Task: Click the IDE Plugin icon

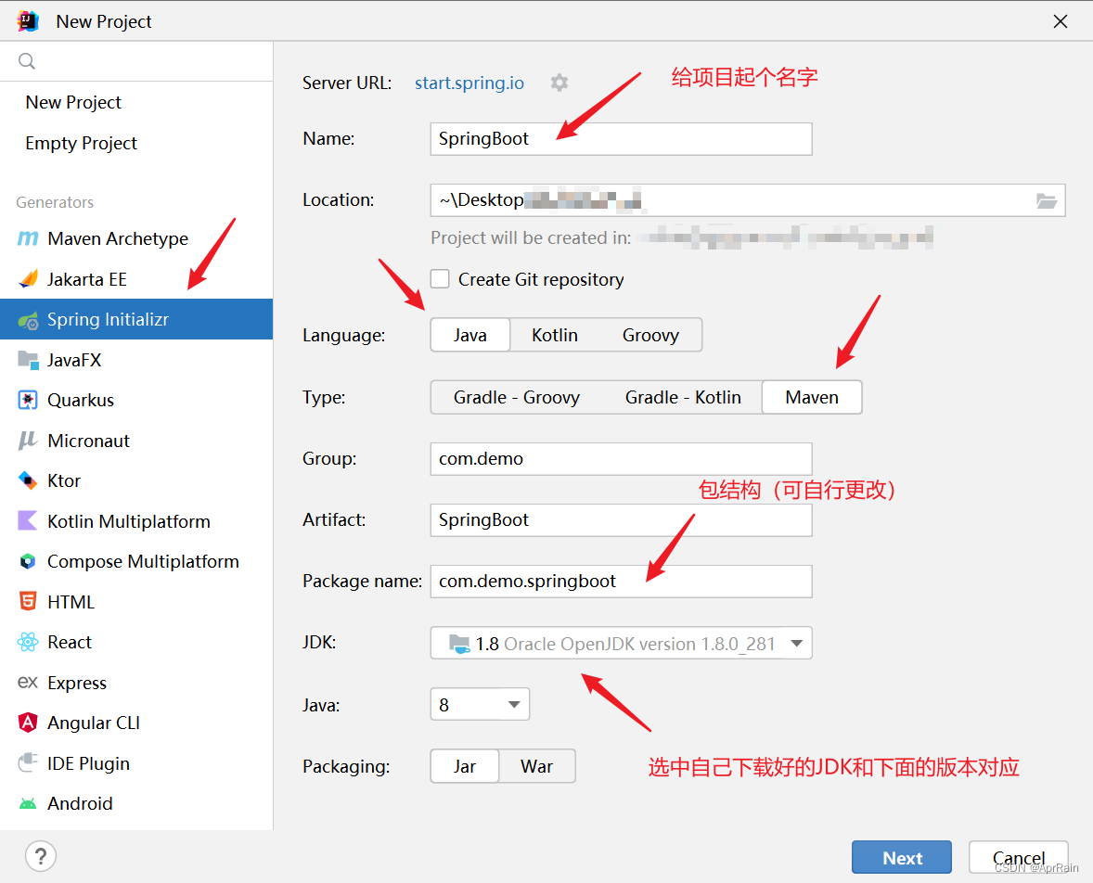Action: (28, 763)
